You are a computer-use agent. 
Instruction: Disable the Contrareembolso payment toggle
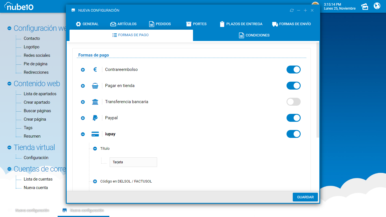click(293, 70)
